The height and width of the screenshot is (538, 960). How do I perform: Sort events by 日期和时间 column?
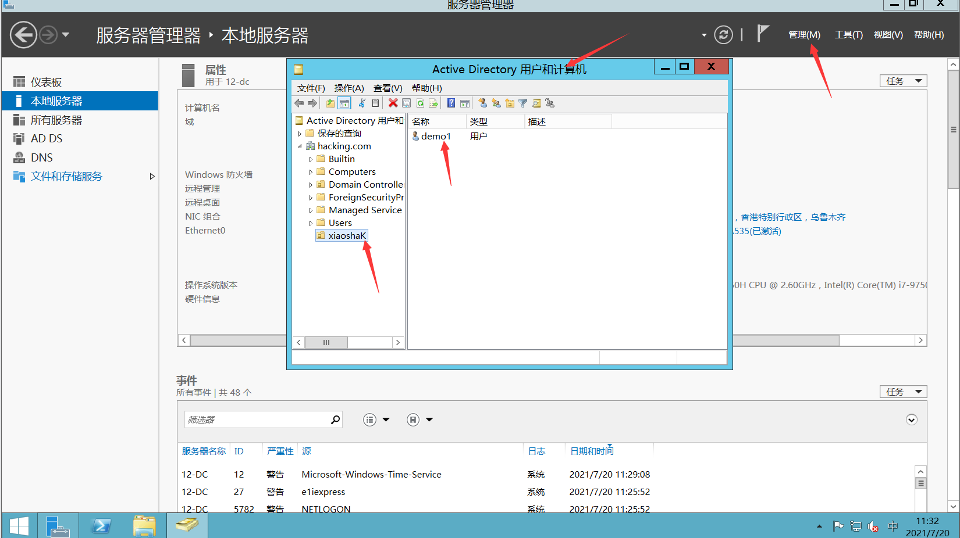(592, 451)
